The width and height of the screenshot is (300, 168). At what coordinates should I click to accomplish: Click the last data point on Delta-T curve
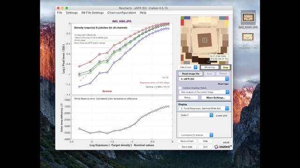click(x=168, y=106)
